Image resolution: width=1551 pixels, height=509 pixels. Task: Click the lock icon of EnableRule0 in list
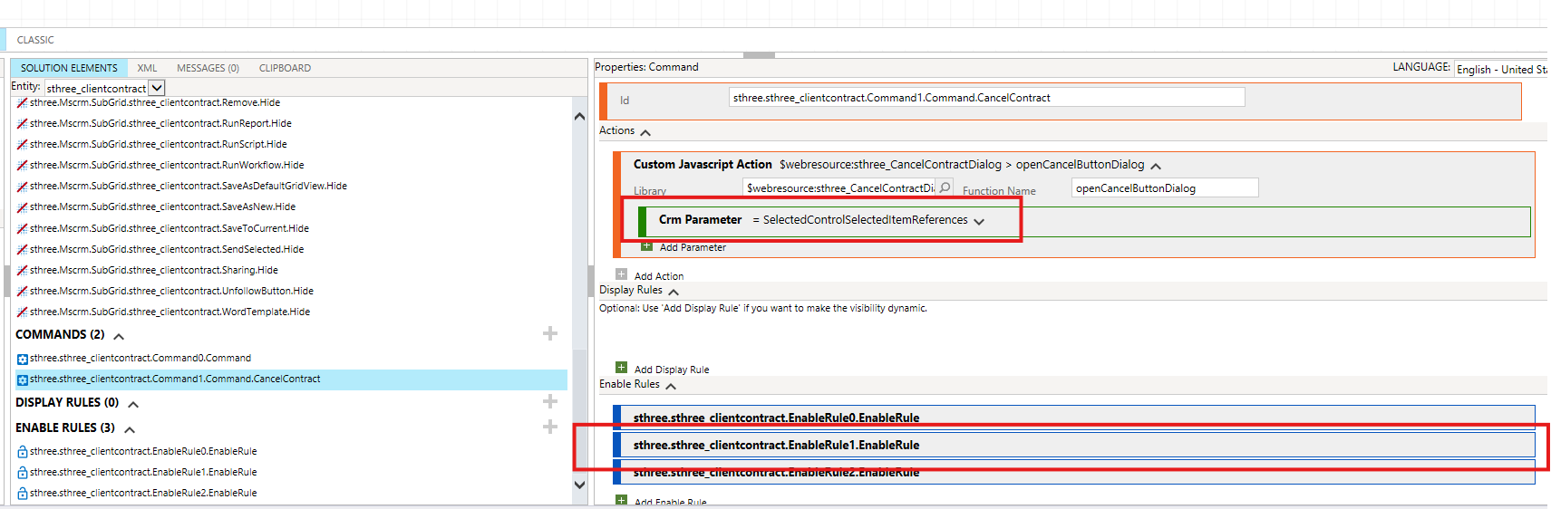click(22, 451)
